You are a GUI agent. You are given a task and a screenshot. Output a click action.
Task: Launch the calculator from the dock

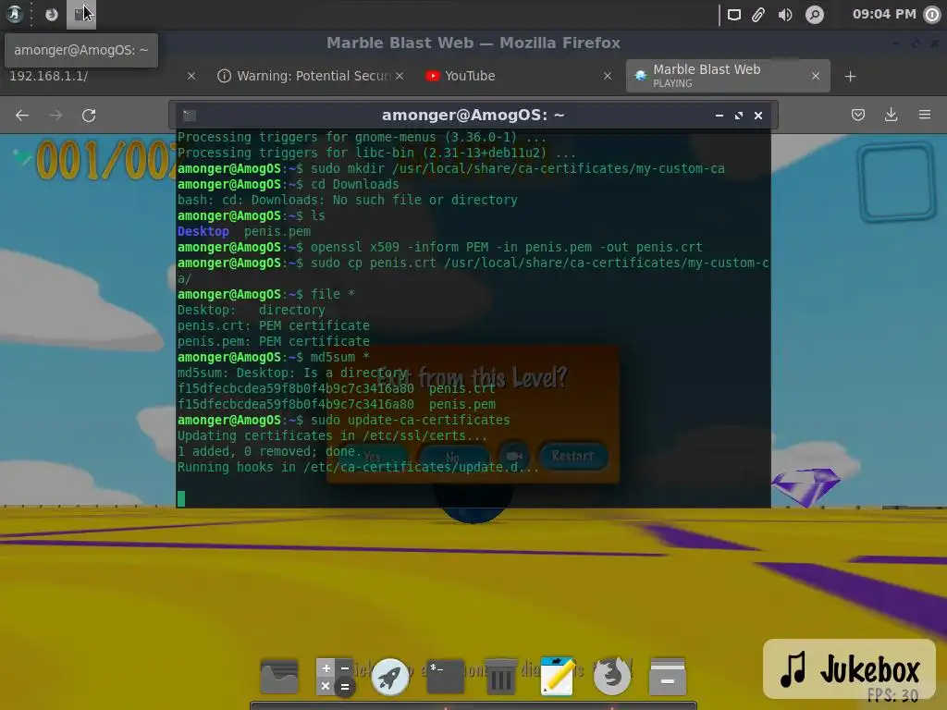(x=335, y=676)
